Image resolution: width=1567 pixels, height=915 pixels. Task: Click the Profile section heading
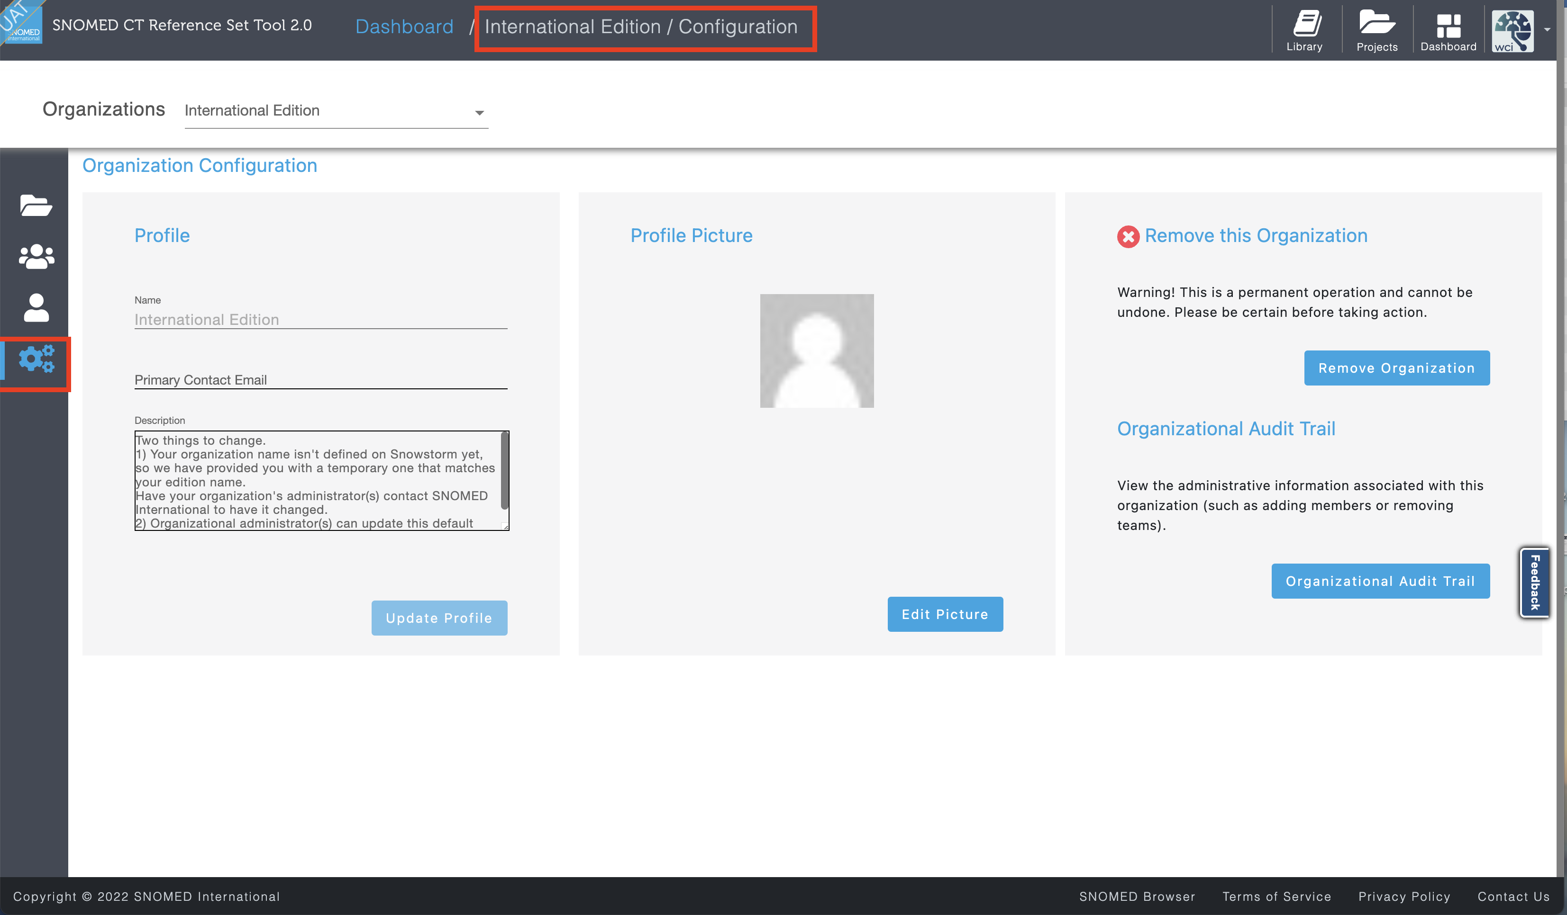click(x=162, y=235)
